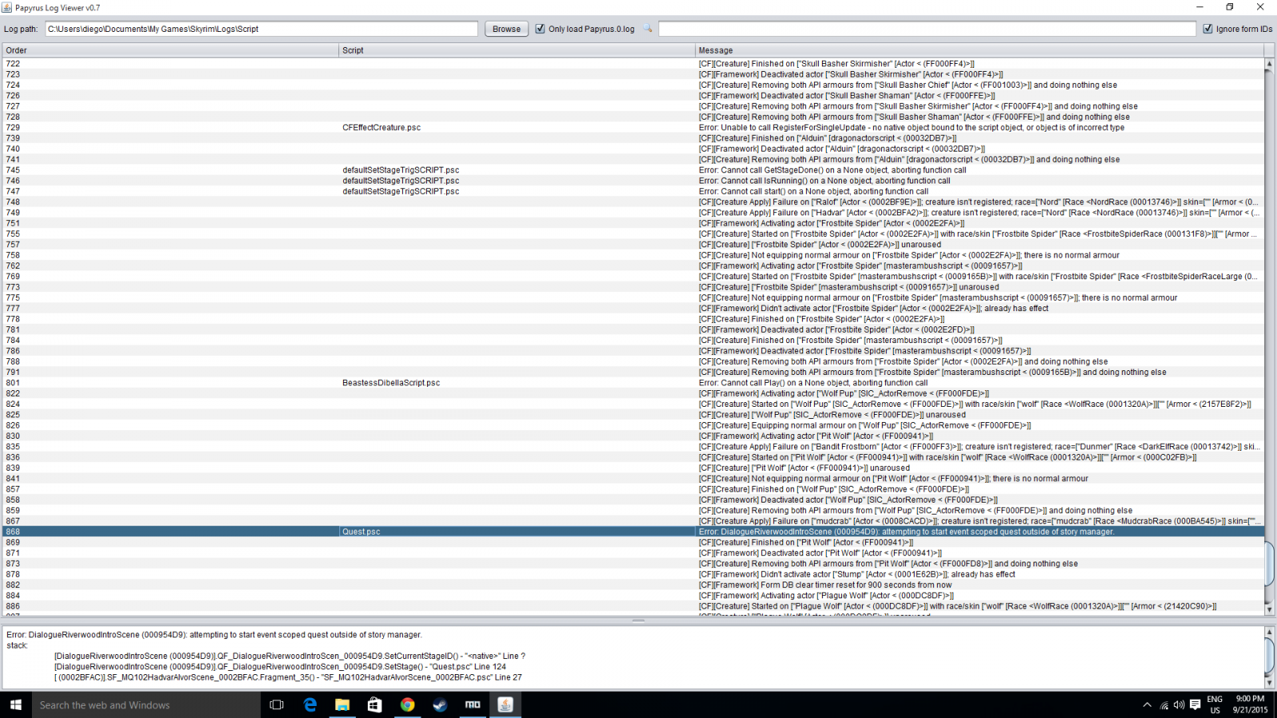Open Steam from the taskbar
Screen dimensions: 1277x718
440,704
